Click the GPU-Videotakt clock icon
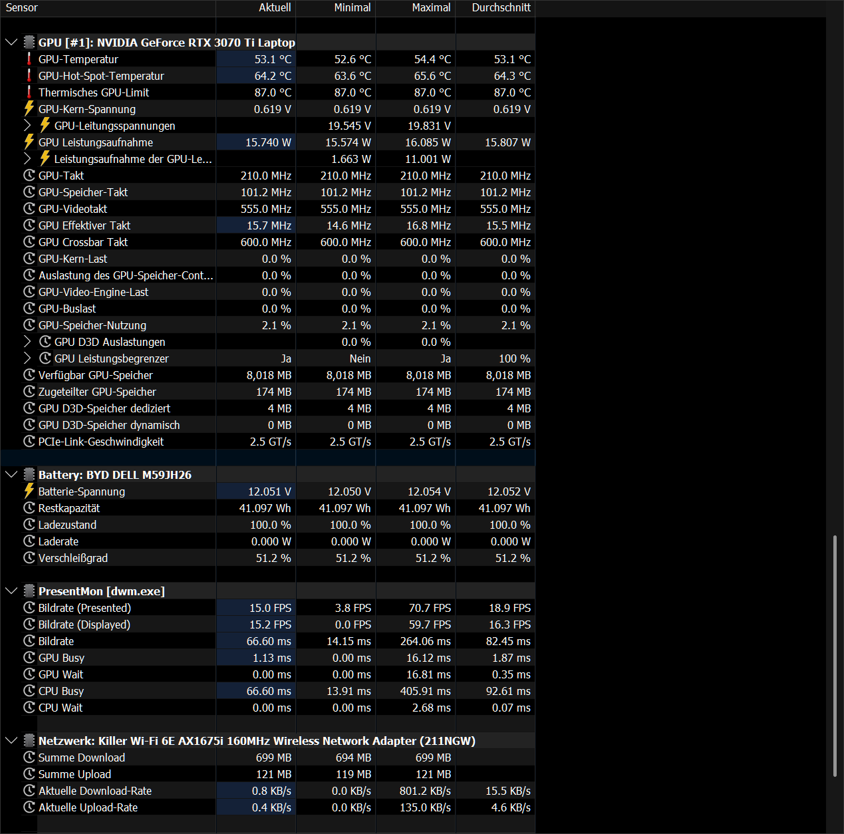 click(29, 209)
